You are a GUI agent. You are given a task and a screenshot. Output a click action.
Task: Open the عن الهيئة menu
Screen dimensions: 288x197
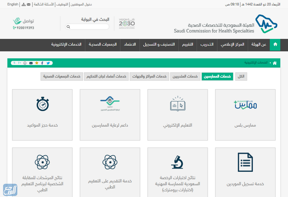click(259, 45)
